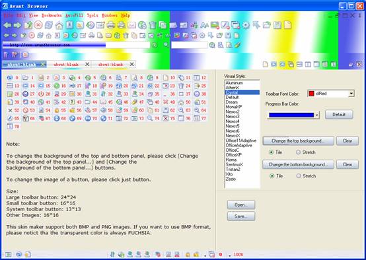Click the 100% zoom status bar text

tap(238, 255)
